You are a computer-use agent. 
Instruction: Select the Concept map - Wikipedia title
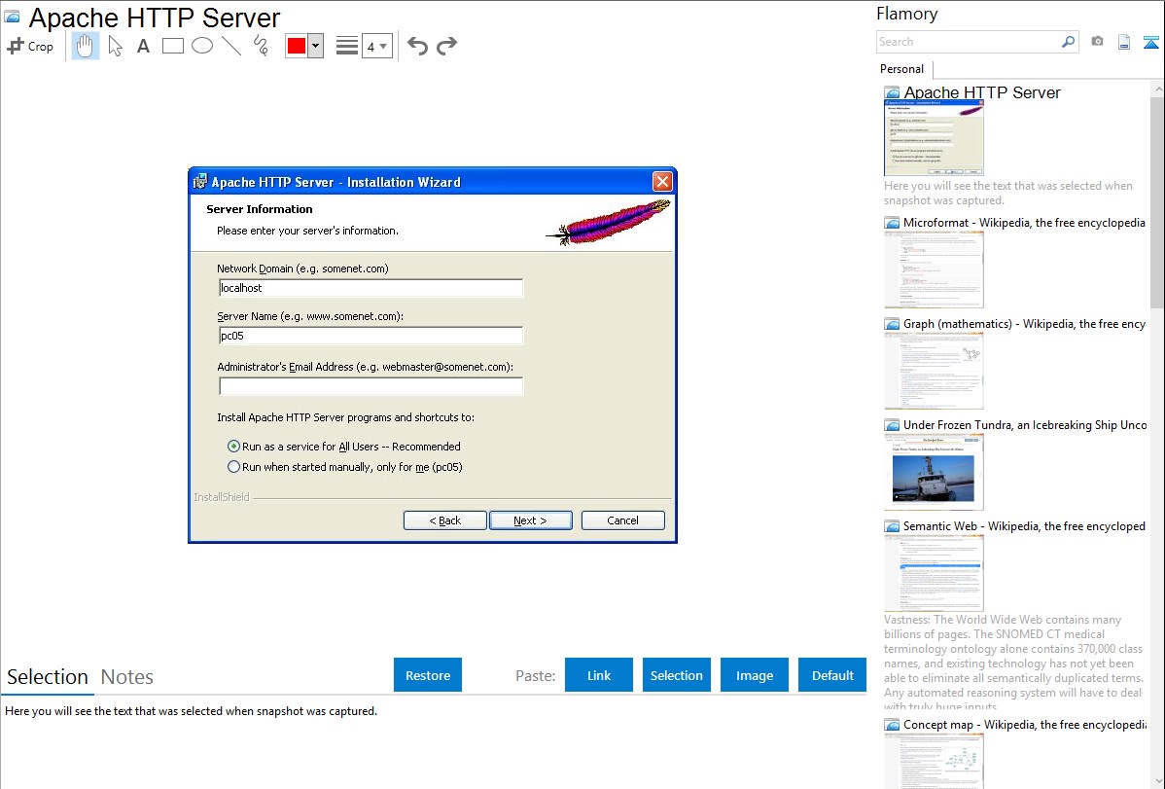(1025, 724)
